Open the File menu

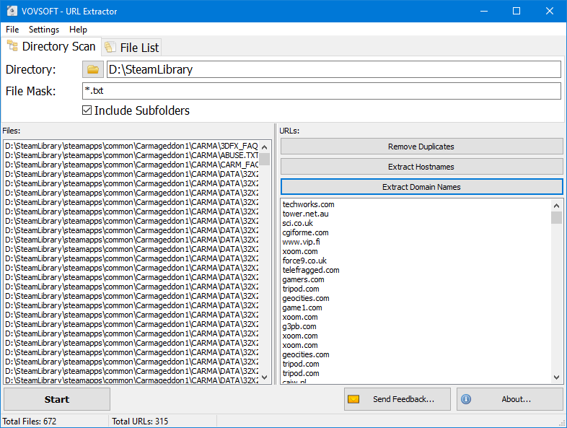point(12,30)
